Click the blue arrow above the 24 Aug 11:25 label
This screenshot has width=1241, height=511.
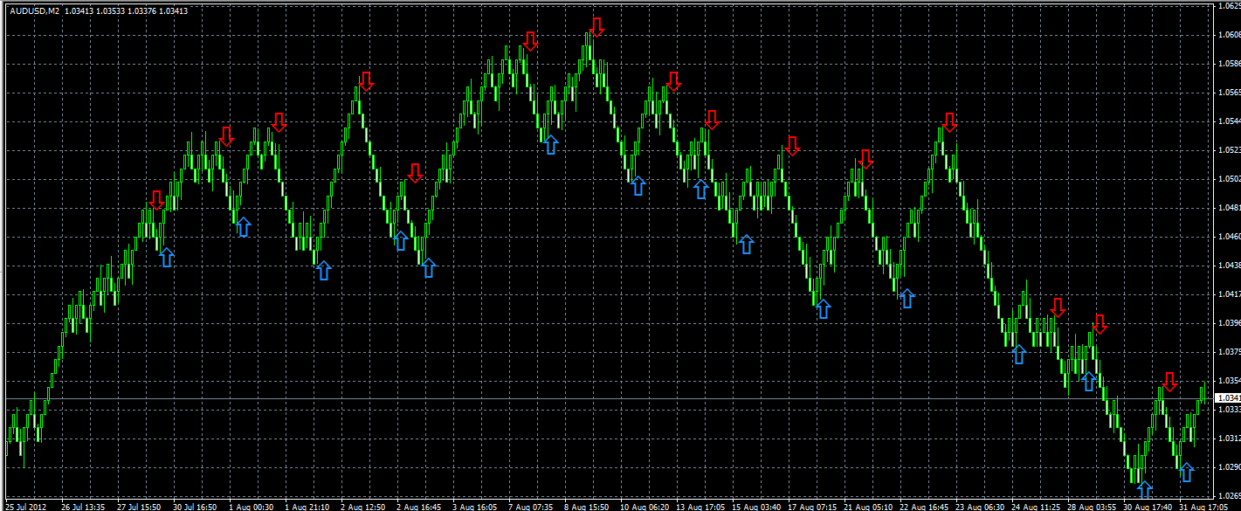click(1018, 354)
